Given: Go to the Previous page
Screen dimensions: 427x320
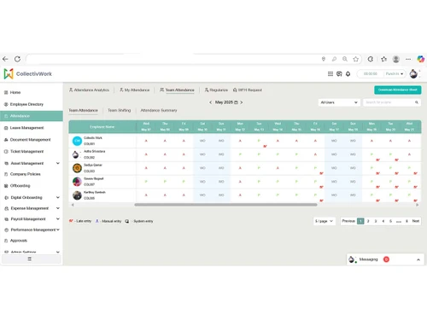Looking at the screenshot, I should pos(348,221).
